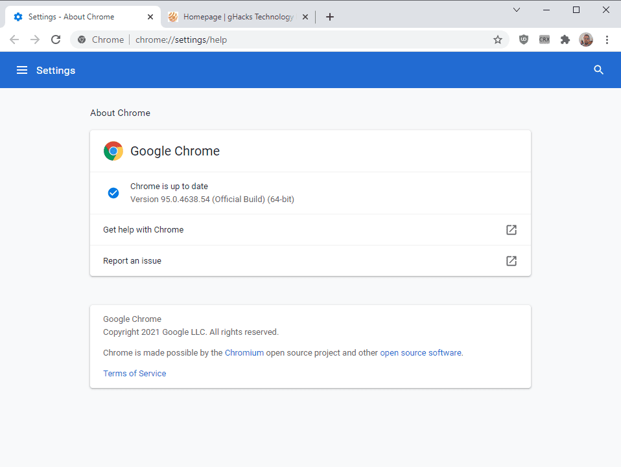The image size is (621, 467).
Task: Open a new tab with the plus button
Action: point(329,17)
